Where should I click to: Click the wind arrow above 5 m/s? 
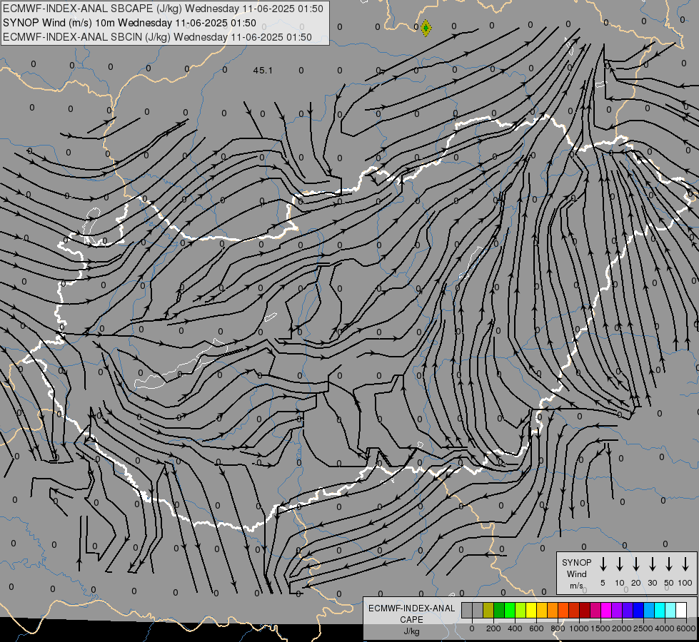coord(603,564)
